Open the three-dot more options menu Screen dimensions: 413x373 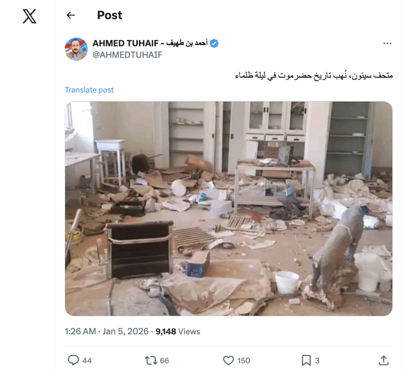pyautogui.click(x=387, y=43)
